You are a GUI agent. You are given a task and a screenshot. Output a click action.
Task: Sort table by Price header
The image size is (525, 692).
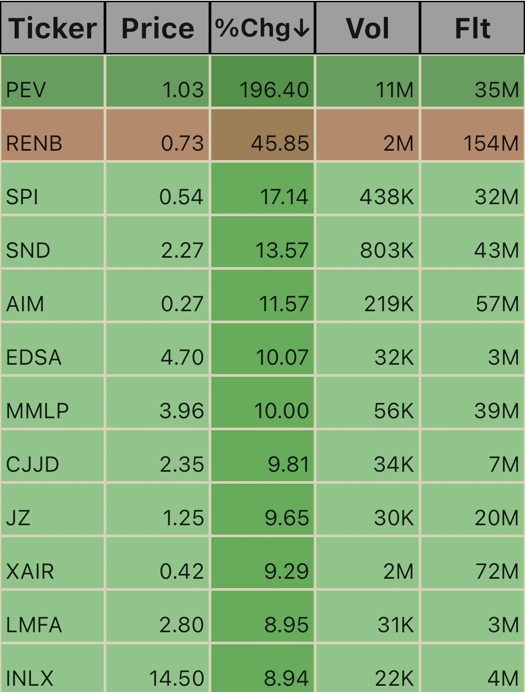pyautogui.click(x=157, y=28)
